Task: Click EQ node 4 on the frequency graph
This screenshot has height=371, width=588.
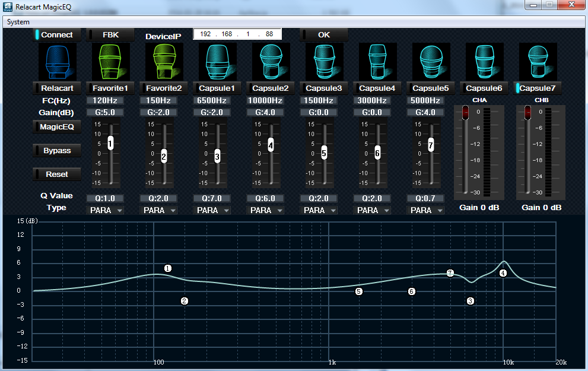Action: point(503,273)
